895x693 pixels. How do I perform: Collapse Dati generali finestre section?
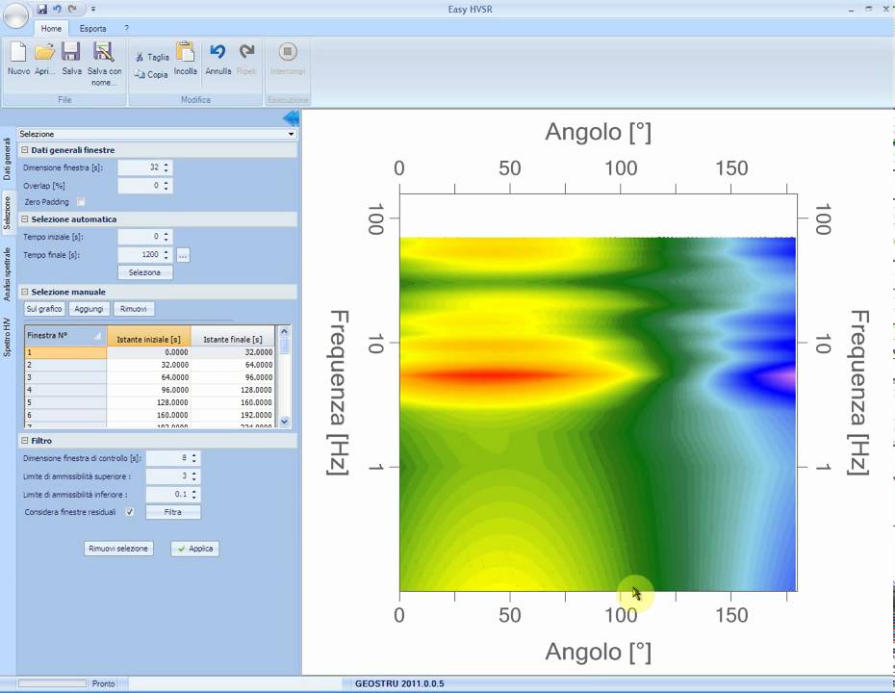click(25, 150)
